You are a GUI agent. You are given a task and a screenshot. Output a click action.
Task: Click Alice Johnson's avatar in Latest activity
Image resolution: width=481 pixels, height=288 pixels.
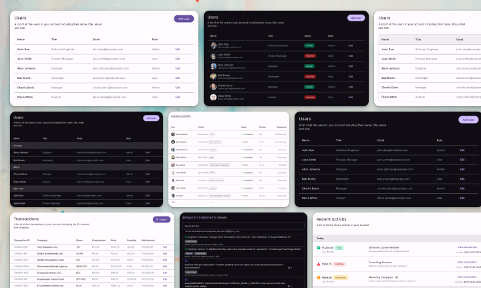point(174,134)
